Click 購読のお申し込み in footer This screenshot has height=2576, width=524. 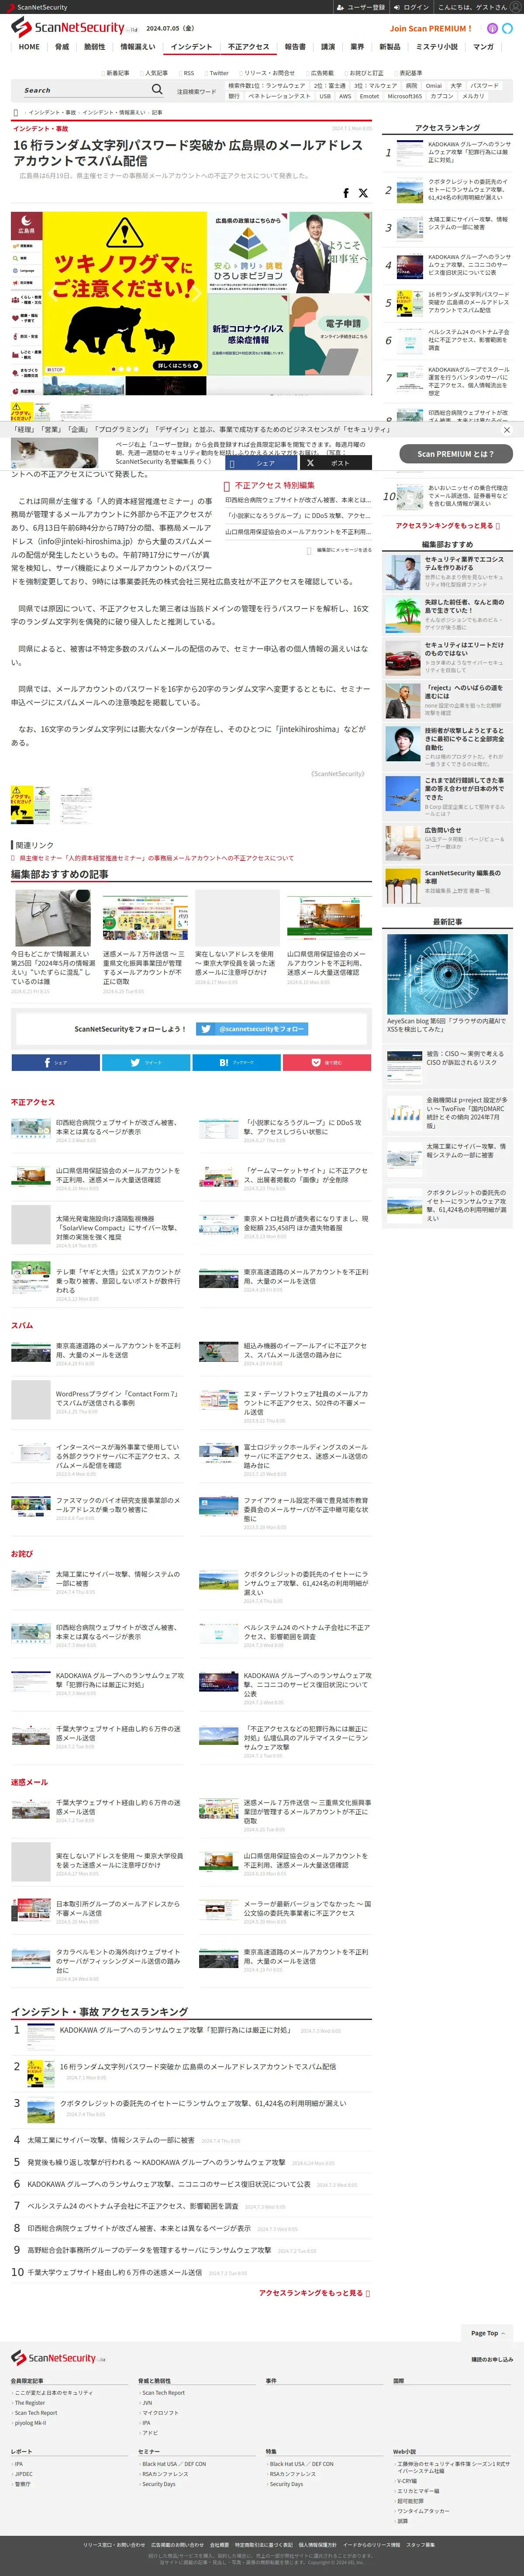[492, 2359]
